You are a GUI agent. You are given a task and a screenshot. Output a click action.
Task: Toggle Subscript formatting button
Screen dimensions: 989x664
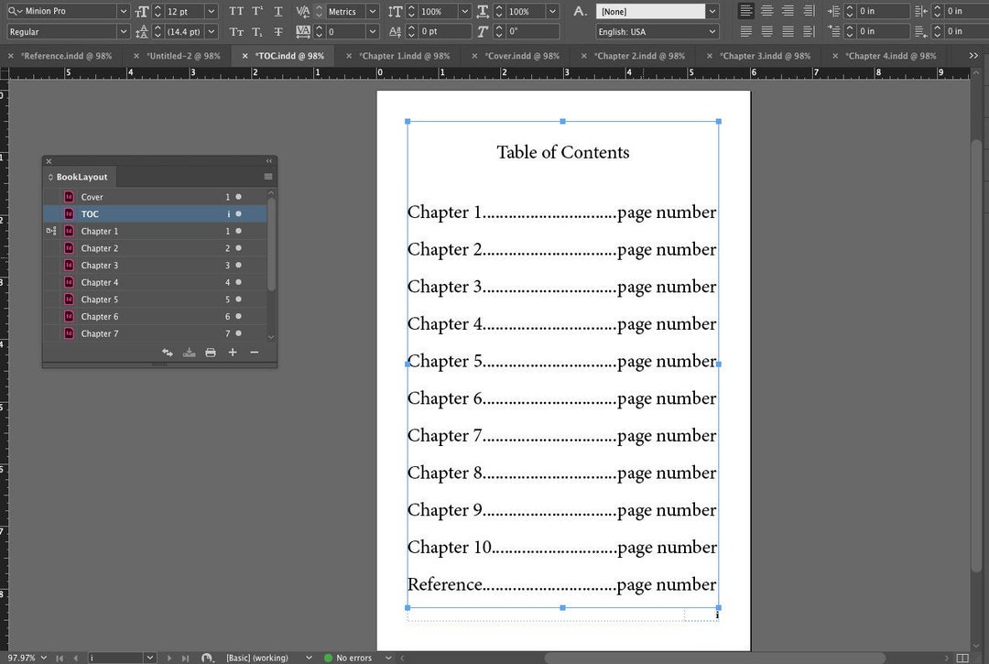click(257, 31)
